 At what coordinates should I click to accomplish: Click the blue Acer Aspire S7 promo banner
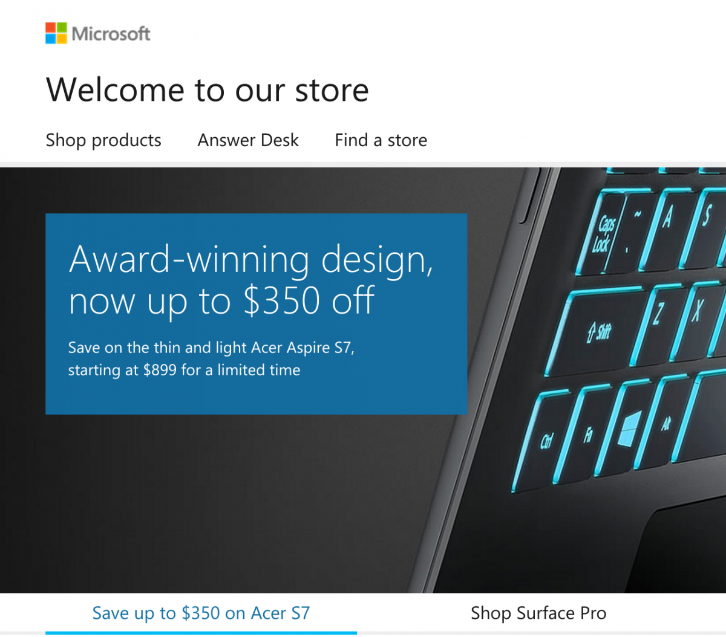(x=256, y=314)
